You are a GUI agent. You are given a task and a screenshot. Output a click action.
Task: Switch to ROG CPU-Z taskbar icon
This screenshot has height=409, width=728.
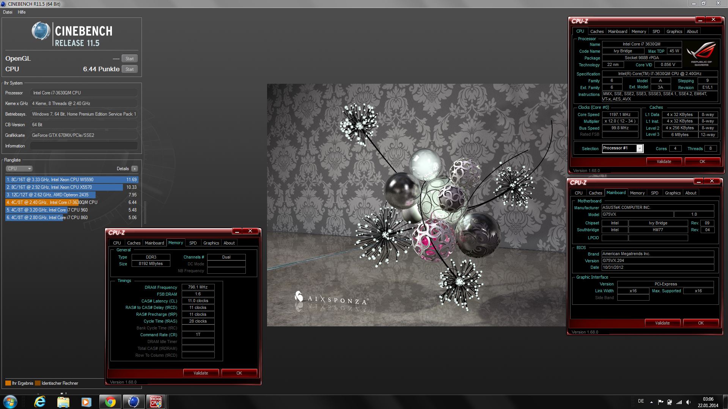(x=156, y=402)
